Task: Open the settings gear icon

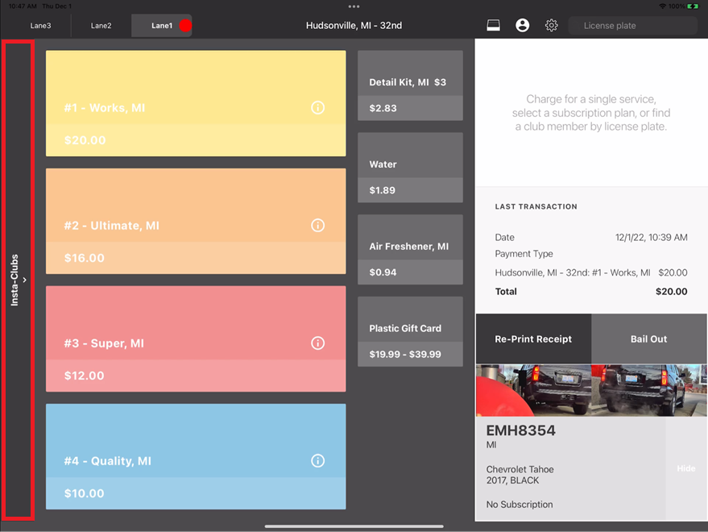Action: (551, 25)
